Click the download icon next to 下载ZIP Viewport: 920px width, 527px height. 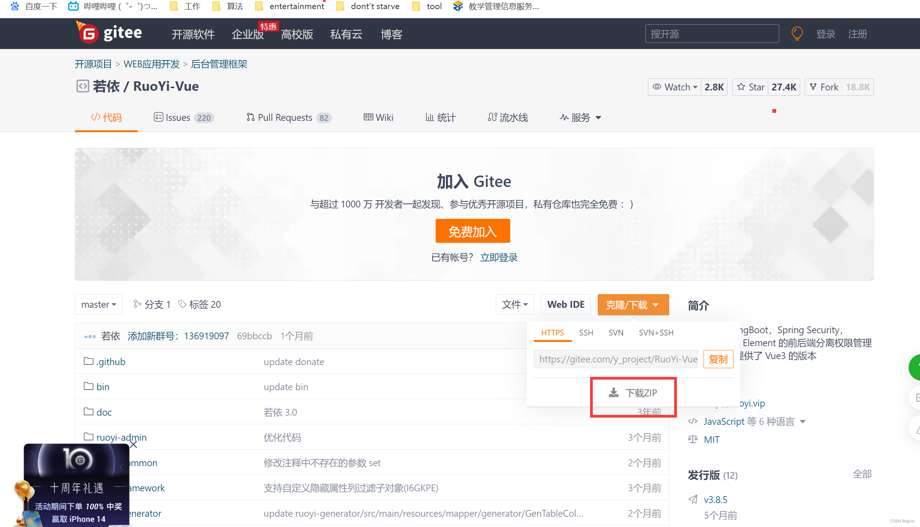tap(613, 392)
